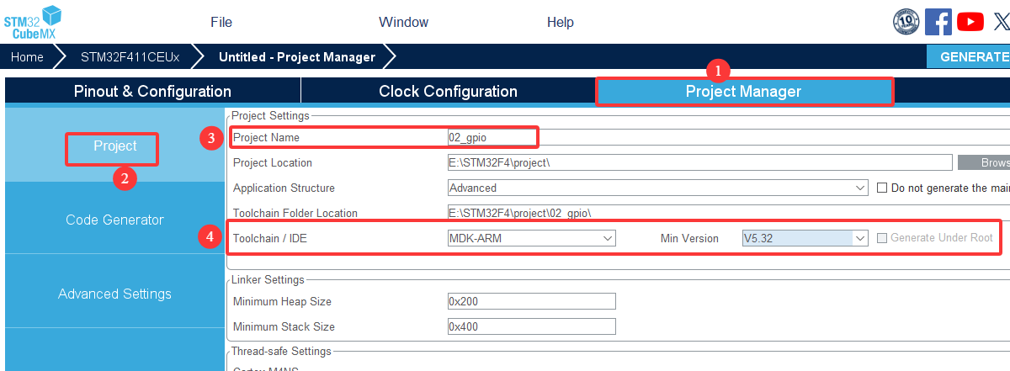The image size is (1010, 371).
Task: Click the Thread-safe Settings group title
Action: point(281,351)
